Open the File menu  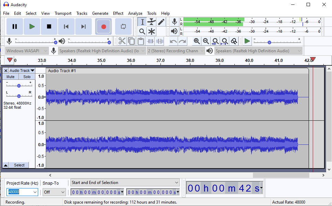(x=6, y=13)
